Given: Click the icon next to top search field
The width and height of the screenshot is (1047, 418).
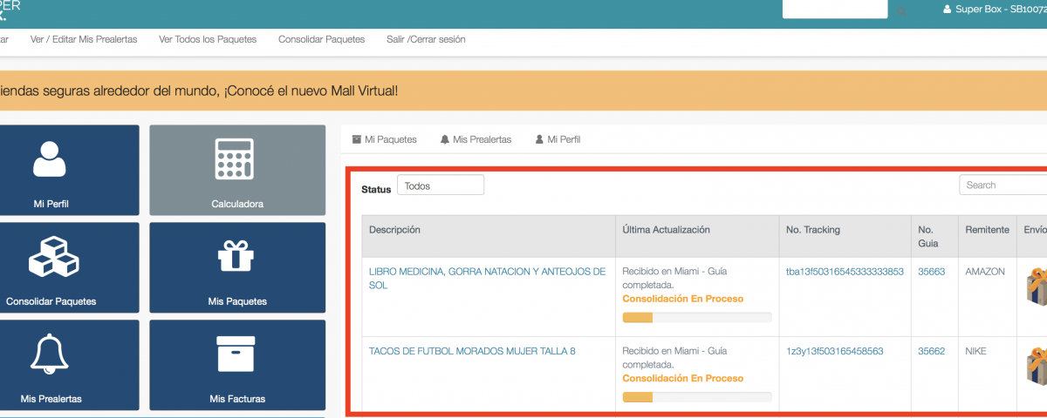Looking at the screenshot, I should pos(901,10).
